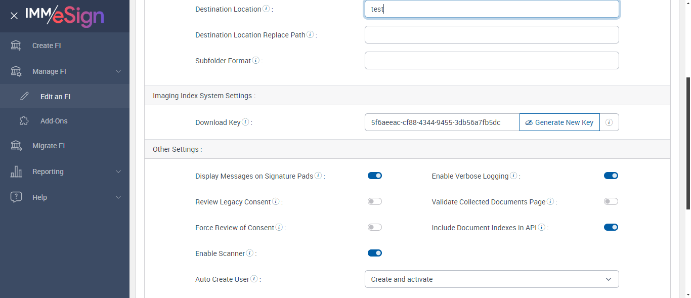Click the info icon beside Destination Location
The width and height of the screenshot is (691, 298).
pos(266,9)
